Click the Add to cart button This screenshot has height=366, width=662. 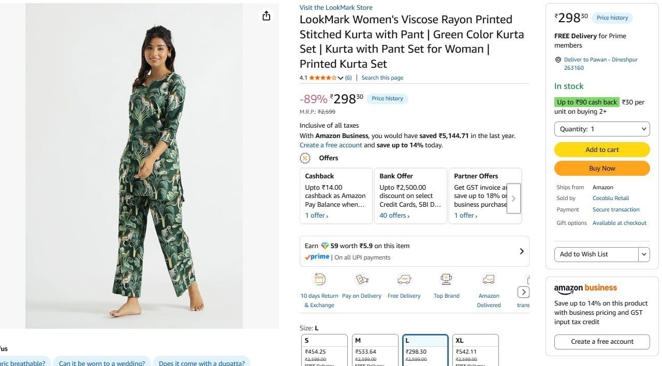click(602, 150)
